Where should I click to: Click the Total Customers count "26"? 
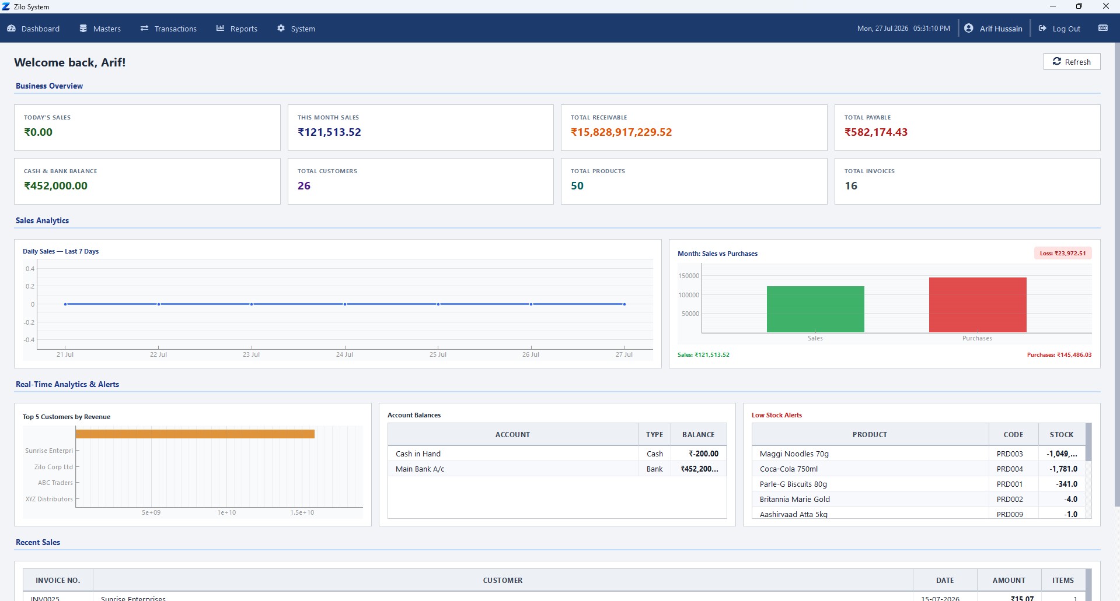click(x=304, y=186)
